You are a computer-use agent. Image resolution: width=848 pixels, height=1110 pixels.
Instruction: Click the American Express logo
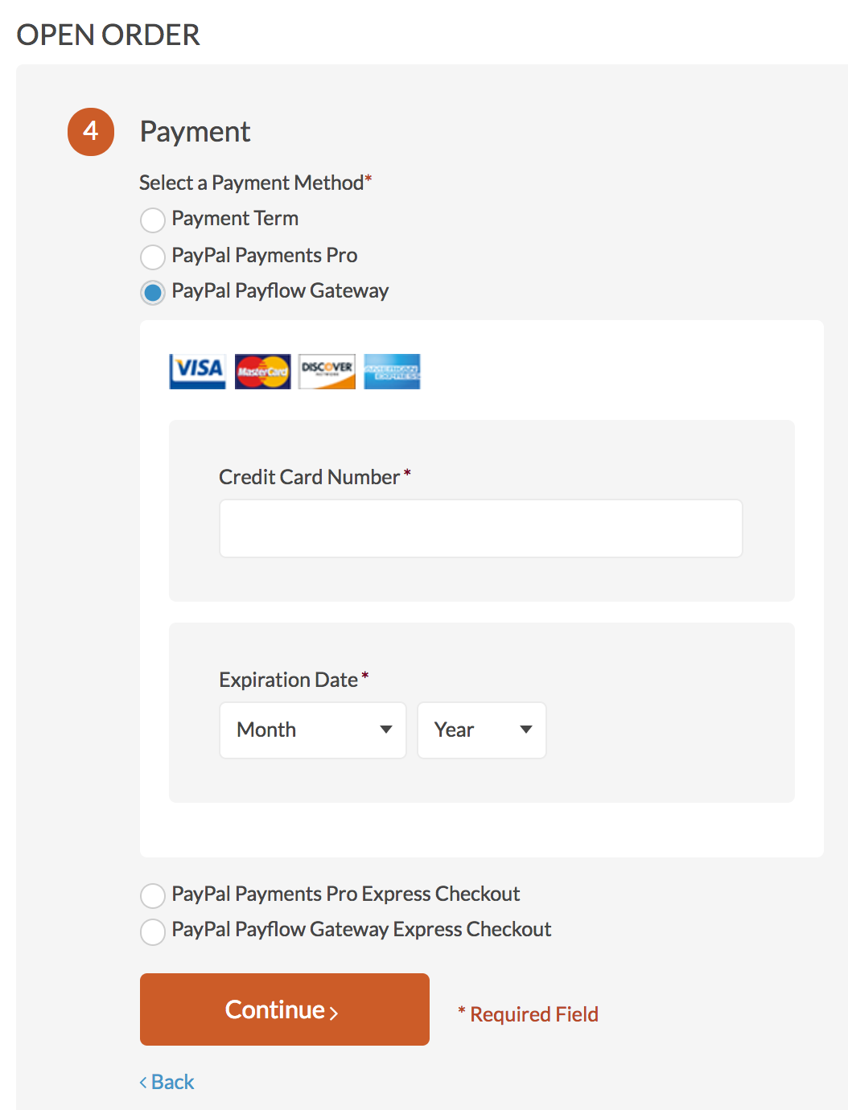pyautogui.click(x=392, y=372)
